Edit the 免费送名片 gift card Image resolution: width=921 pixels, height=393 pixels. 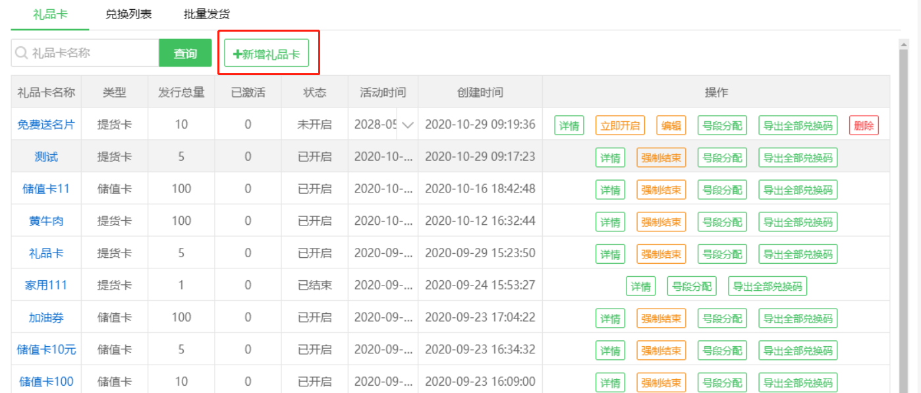(x=671, y=125)
